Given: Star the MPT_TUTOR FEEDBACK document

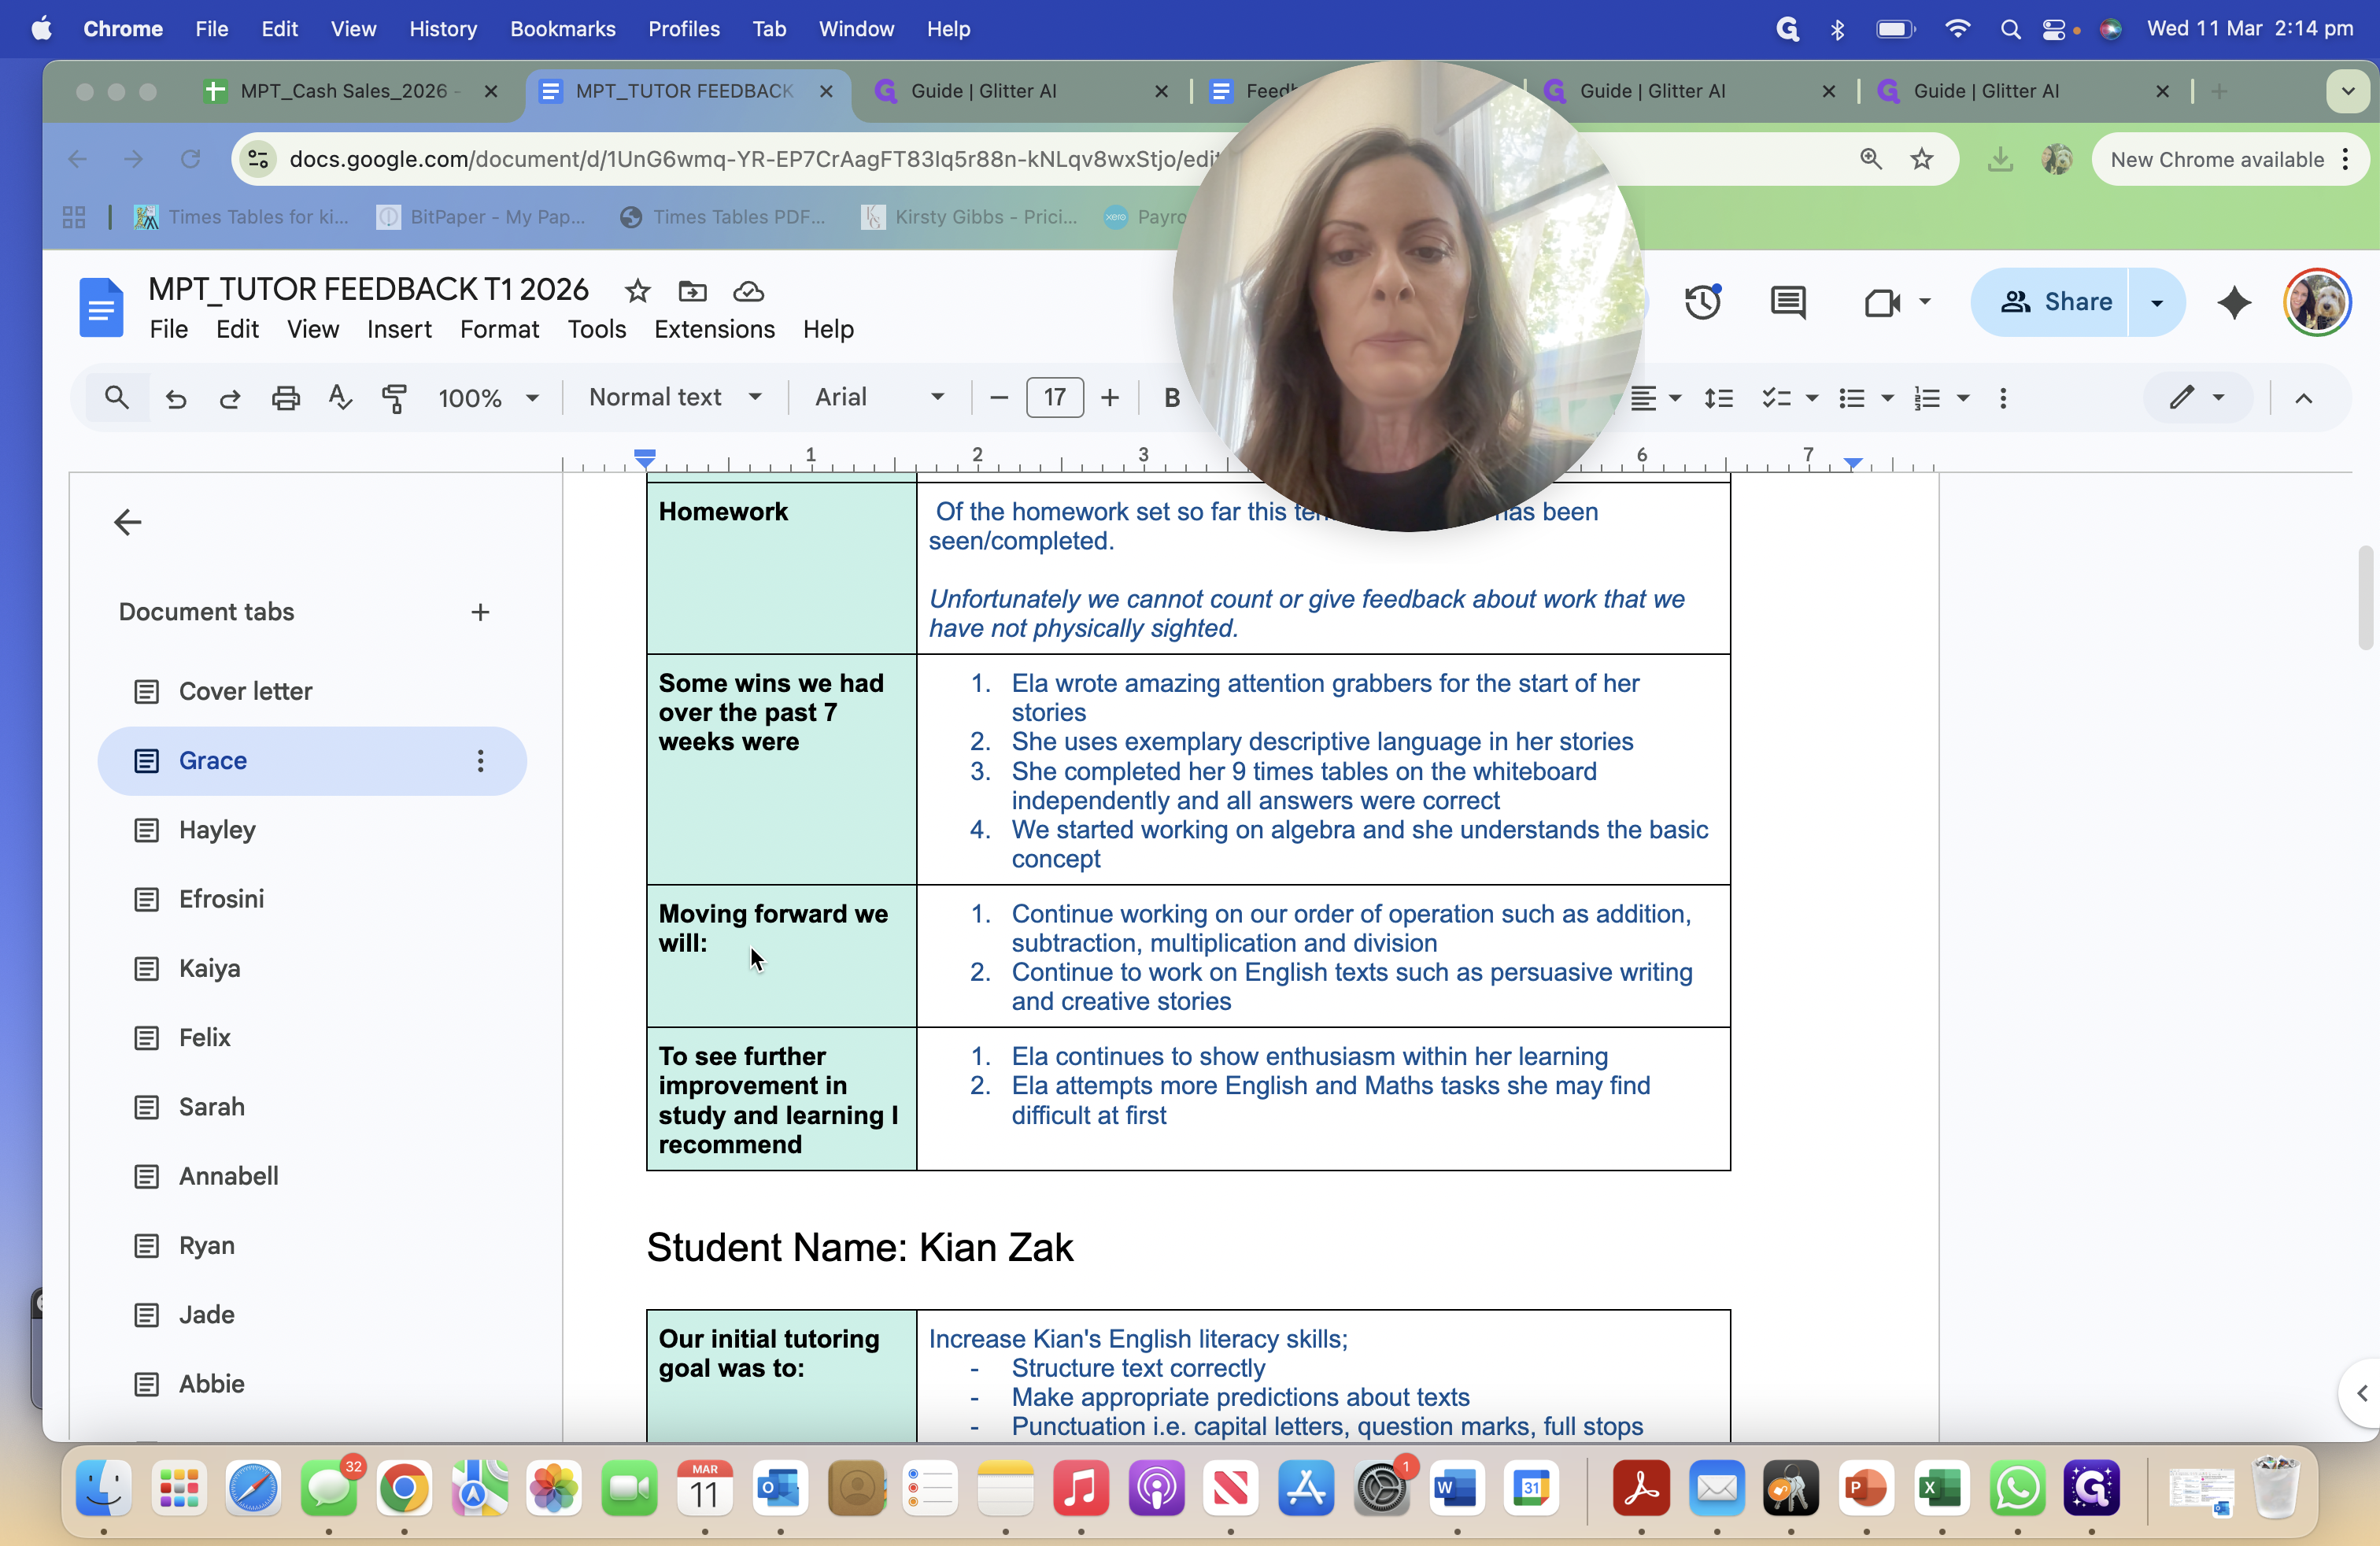Looking at the screenshot, I should [637, 291].
